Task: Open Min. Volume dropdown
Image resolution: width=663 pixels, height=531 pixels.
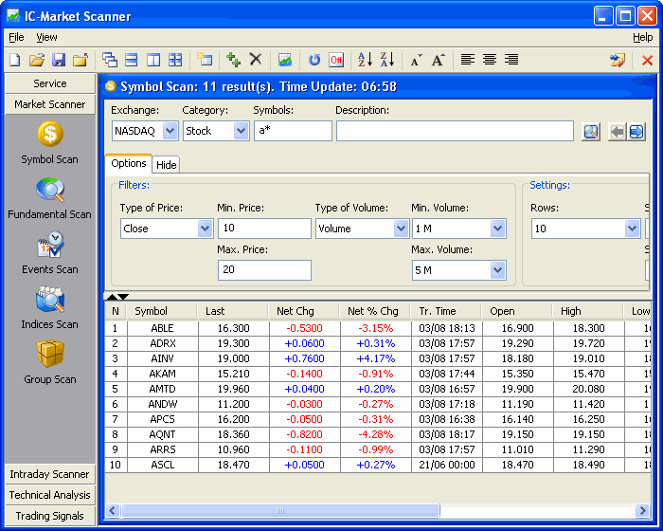Action: [x=497, y=229]
